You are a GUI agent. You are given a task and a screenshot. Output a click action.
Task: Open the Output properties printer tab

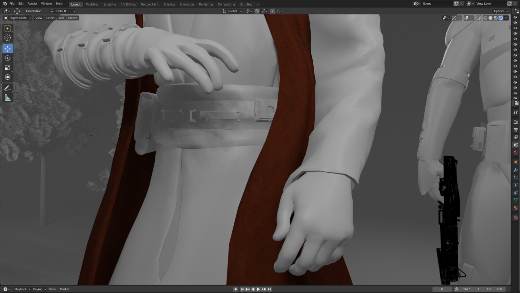(516, 130)
